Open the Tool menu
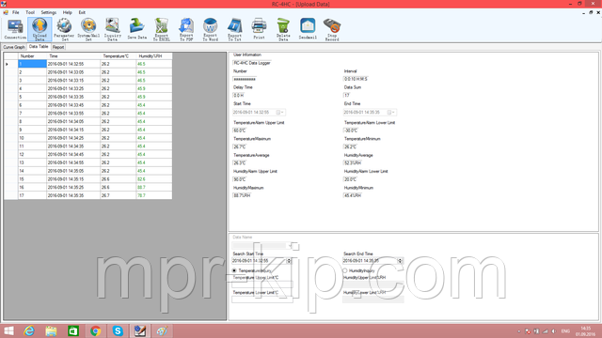 30,12
